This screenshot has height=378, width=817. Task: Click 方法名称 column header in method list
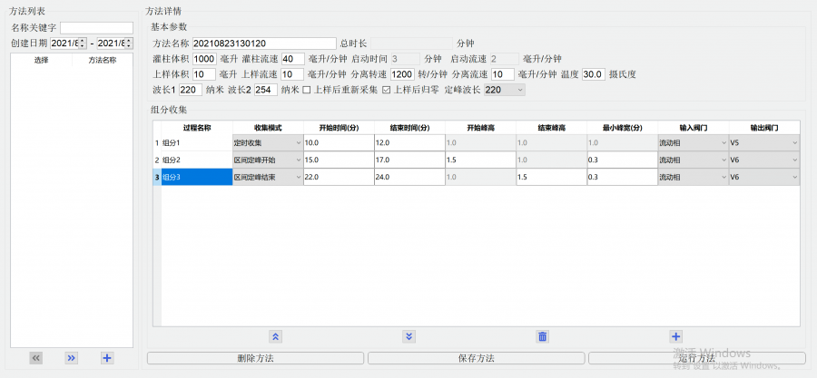pyautogui.click(x=102, y=60)
